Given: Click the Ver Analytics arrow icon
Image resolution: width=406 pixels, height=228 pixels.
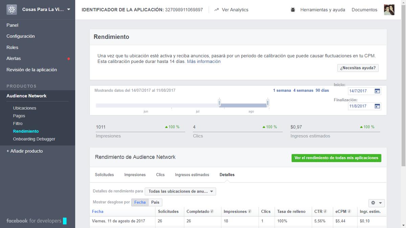Looking at the screenshot, I should pyautogui.click(x=217, y=9).
